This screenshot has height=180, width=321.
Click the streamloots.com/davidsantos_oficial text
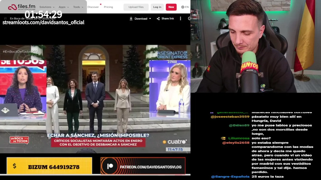pyautogui.click(x=43, y=22)
